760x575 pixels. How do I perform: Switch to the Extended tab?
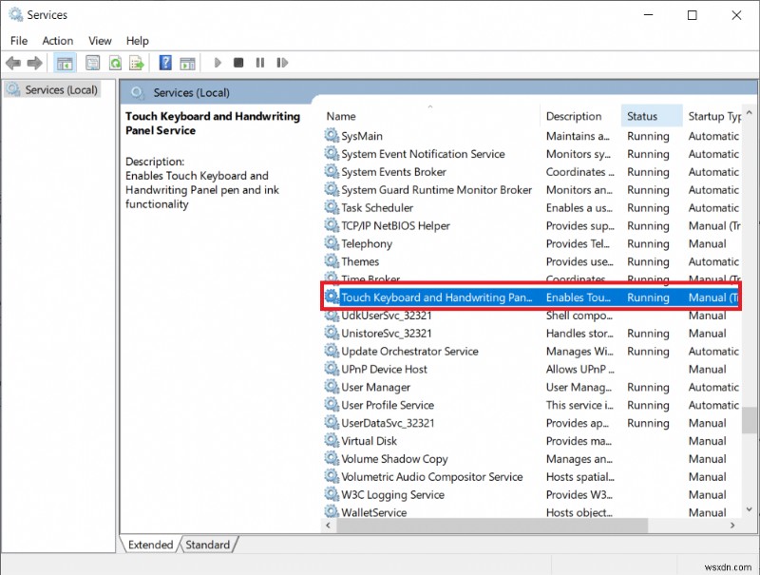150,545
